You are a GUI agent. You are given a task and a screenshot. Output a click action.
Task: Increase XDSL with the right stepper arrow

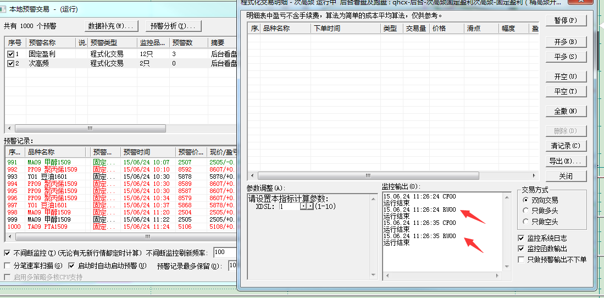pos(311,207)
